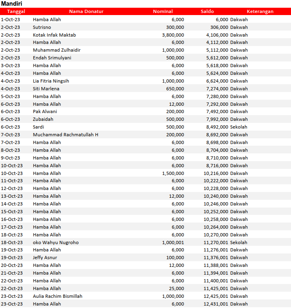Select the Sutrisno donor name cell
The width and height of the screenshot is (291, 308).
[x=42, y=27]
